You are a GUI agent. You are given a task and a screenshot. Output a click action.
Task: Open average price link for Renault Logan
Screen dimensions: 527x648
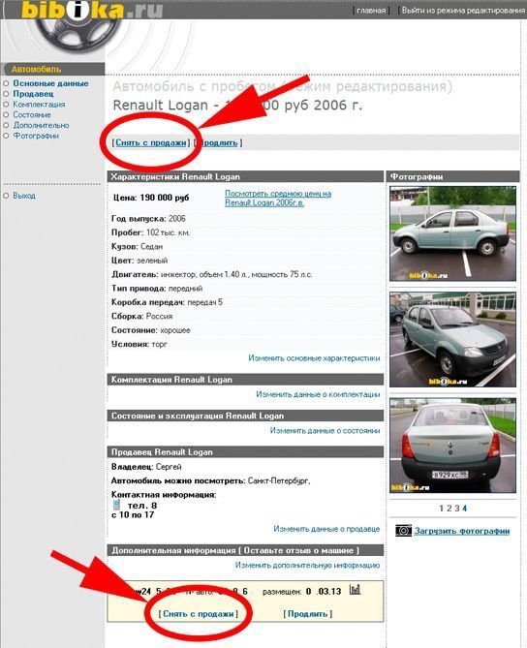pos(278,198)
